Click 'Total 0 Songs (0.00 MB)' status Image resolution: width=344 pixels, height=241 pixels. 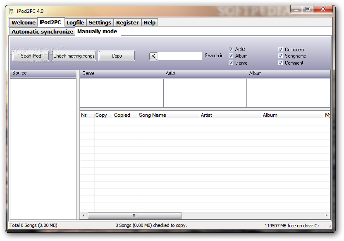tap(33, 225)
